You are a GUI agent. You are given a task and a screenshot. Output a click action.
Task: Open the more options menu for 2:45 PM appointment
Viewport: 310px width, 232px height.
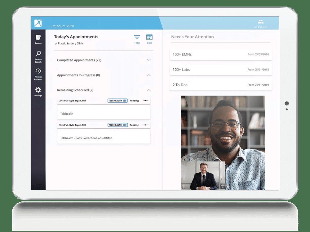145,101
